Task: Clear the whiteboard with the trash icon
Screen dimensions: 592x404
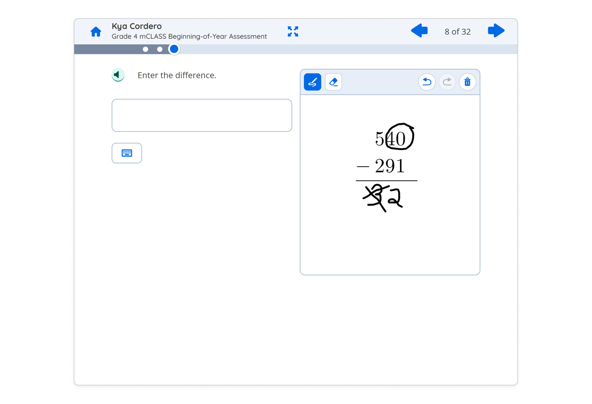Action: 467,82
